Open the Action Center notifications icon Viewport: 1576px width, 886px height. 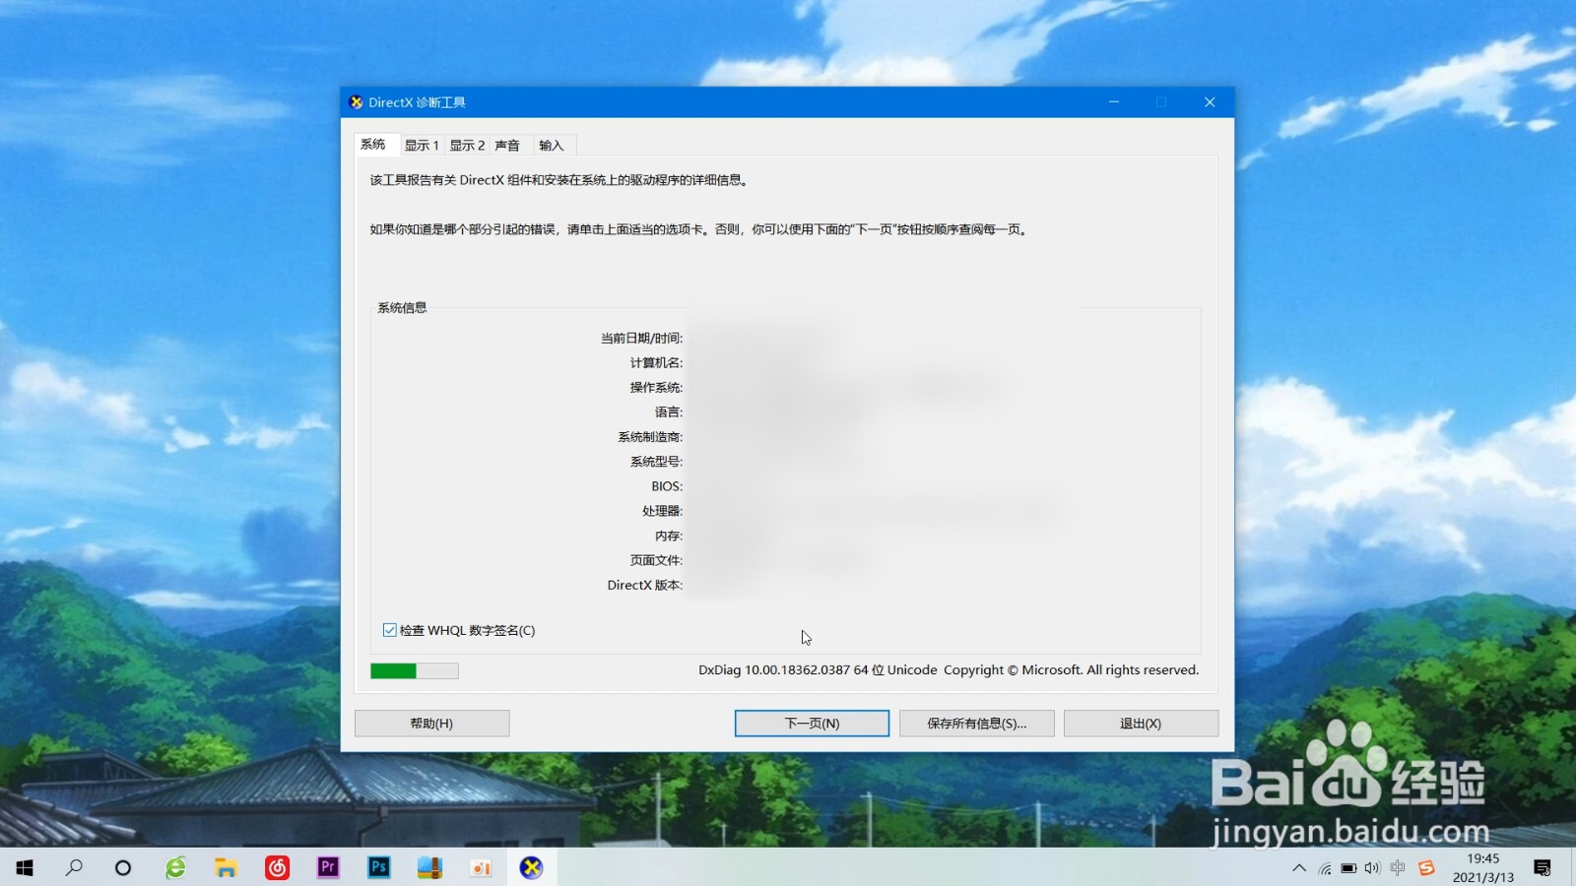[x=1543, y=868]
